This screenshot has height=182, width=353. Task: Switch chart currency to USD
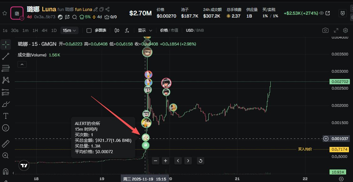click(190, 30)
